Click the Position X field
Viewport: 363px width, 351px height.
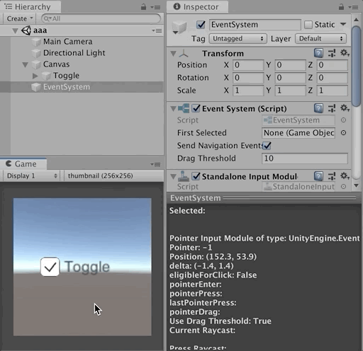248,65
